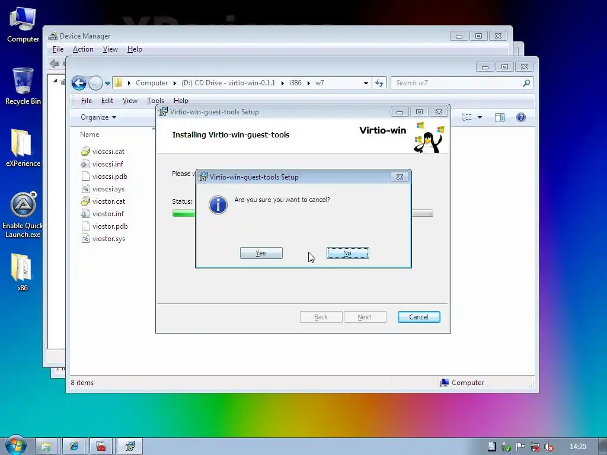This screenshot has height=455, width=607.
Task: Open the Organize dropdown
Action: pos(98,117)
